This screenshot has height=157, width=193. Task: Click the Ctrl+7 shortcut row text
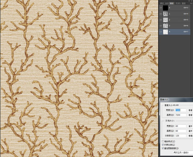(x=186, y=31)
